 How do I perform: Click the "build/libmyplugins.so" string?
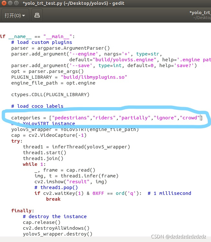94,77
